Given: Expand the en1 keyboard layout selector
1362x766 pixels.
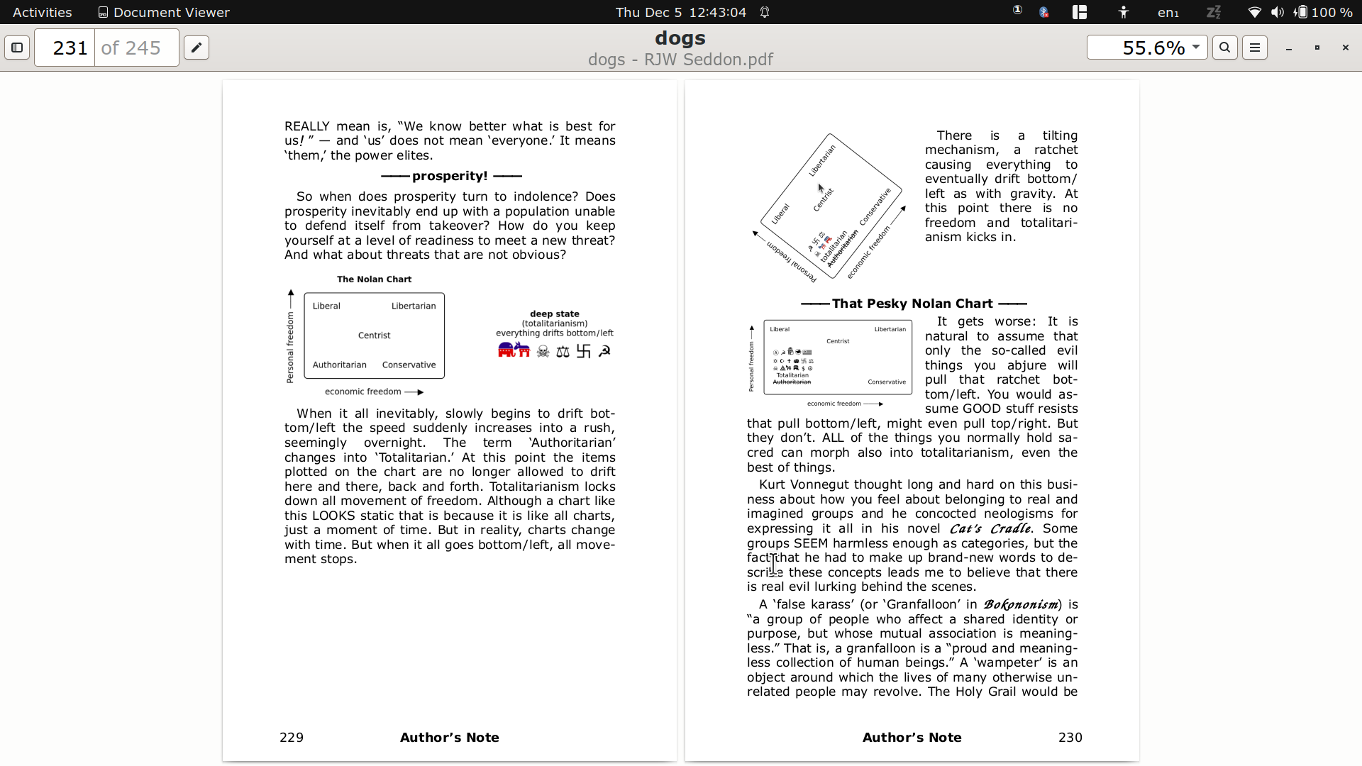Looking at the screenshot, I should click(1168, 12).
